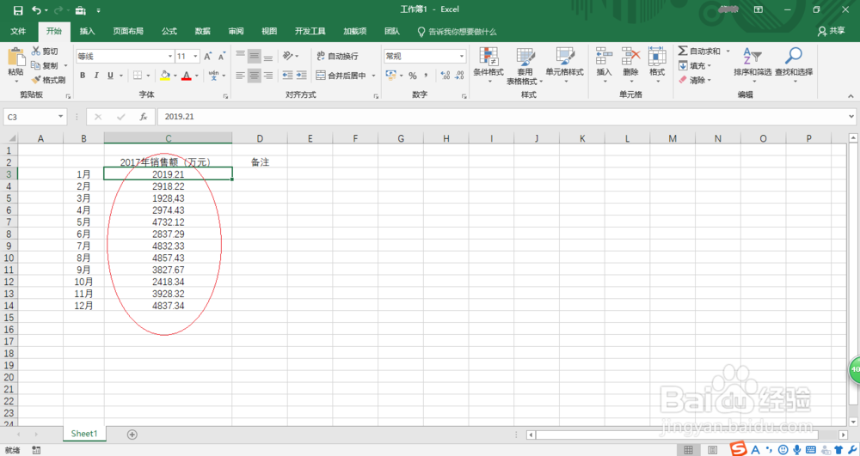
Task: Open 查找和选择 find and select
Action: coord(794,64)
